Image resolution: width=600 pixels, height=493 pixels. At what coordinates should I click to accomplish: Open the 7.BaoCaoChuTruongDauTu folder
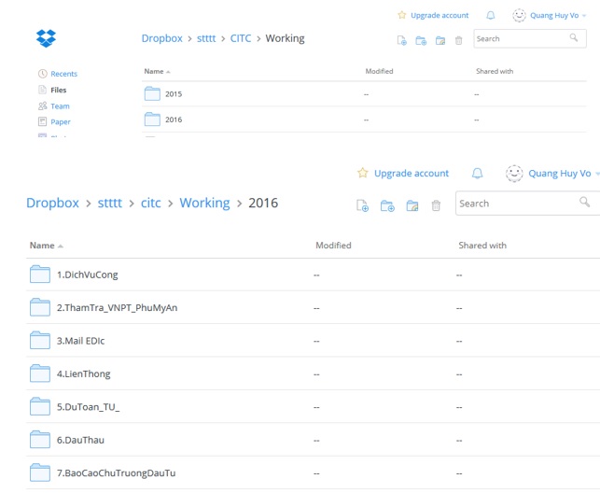pyautogui.click(x=116, y=473)
